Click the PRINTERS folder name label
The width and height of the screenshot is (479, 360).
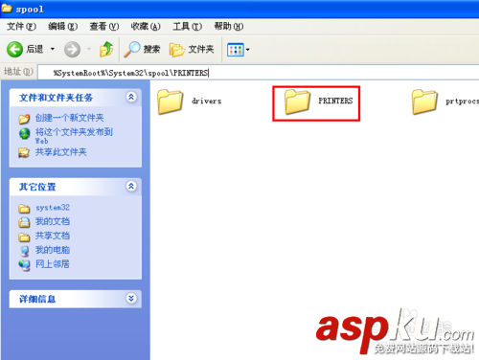point(335,101)
